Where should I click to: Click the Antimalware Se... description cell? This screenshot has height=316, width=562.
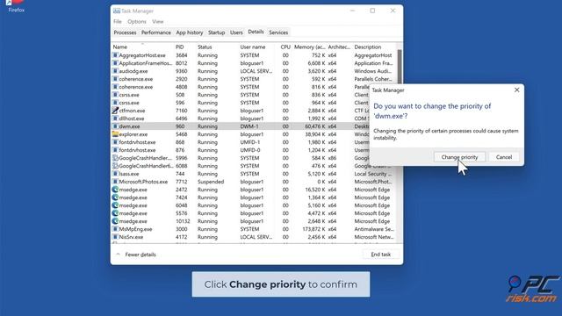coord(374,229)
